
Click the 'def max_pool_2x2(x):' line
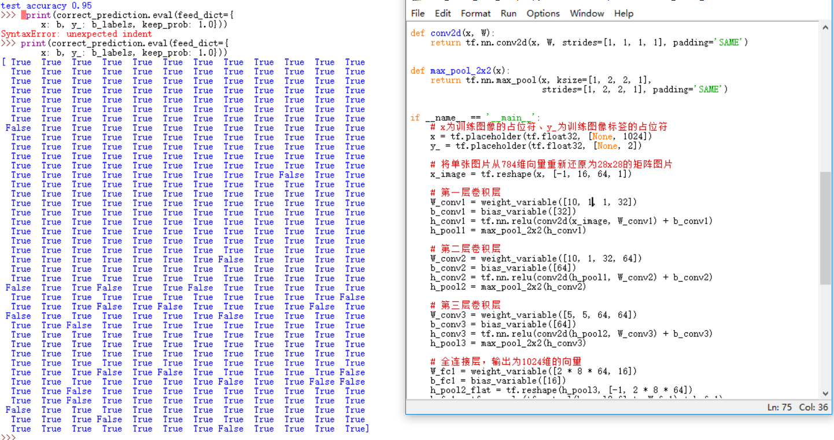(460, 71)
